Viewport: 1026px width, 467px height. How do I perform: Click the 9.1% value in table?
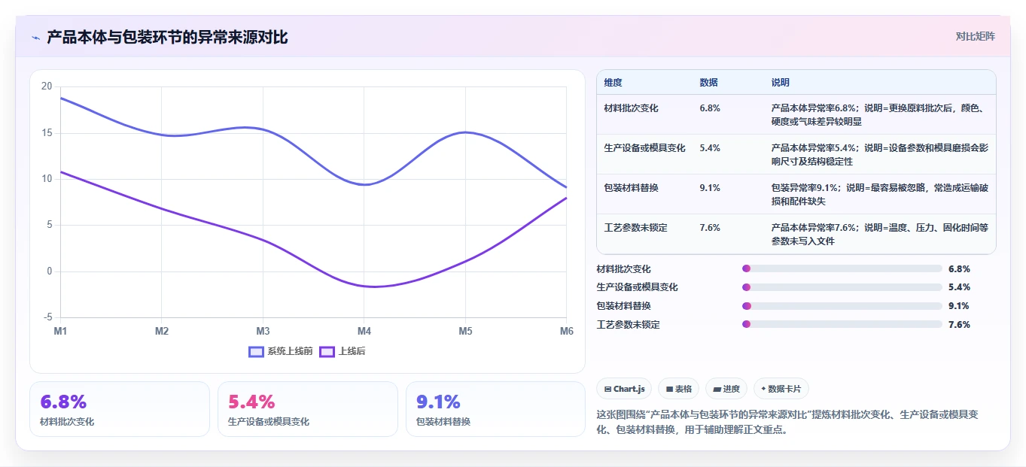point(710,188)
